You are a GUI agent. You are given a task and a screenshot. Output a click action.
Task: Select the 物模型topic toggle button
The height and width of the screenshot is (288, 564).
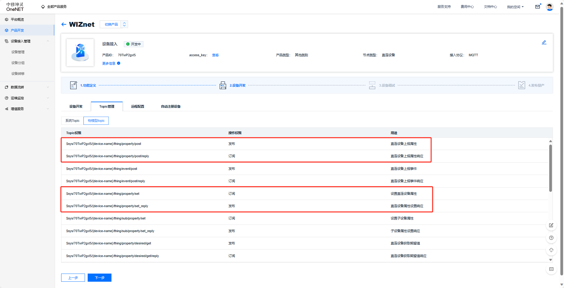pyautogui.click(x=96, y=121)
